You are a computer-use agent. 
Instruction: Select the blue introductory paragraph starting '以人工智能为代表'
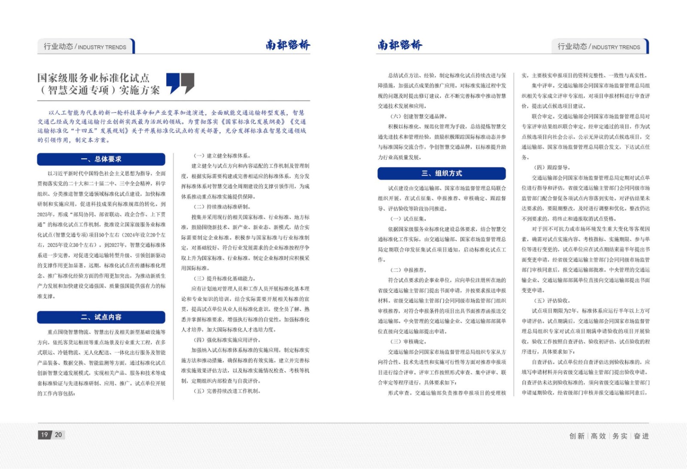pyautogui.click(x=172, y=126)
